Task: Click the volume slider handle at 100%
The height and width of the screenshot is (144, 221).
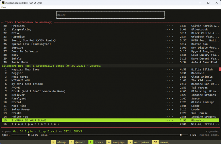Action: pos(29,135)
